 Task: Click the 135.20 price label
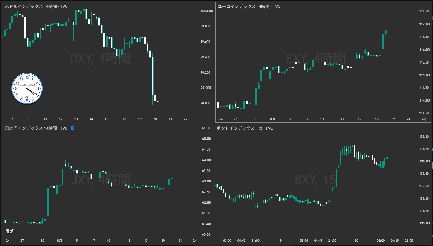424,211
